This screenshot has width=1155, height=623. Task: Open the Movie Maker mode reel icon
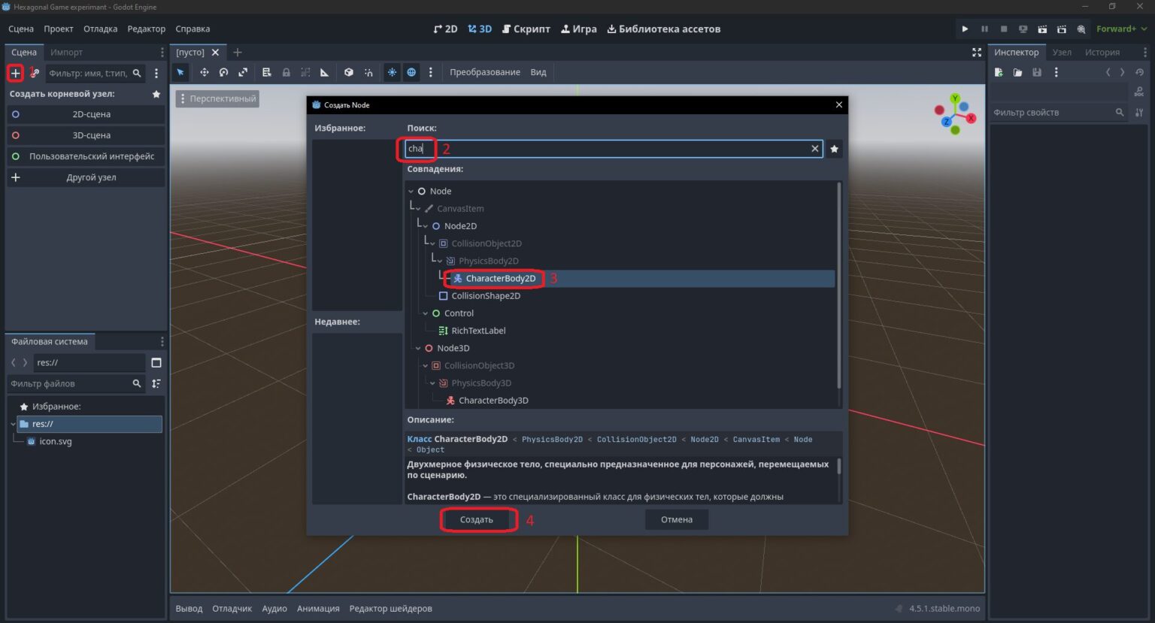[1081, 29]
